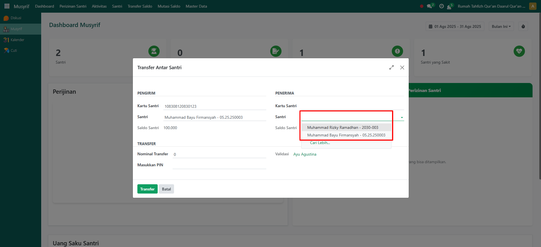The image size is (541, 247).
Task: Open the conversations chat bubble icon
Action: tap(429, 6)
